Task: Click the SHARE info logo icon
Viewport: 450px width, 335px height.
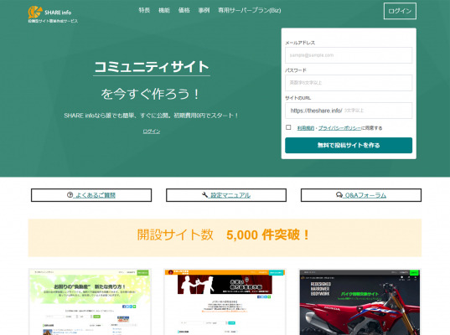Action: pyautogui.click(x=35, y=13)
